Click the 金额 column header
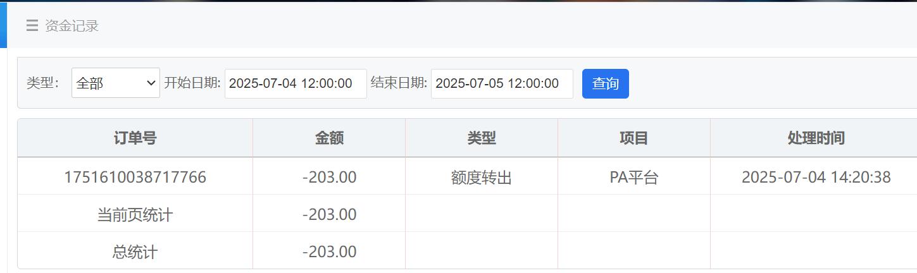Viewport: 917px width, 273px height. tap(329, 138)
